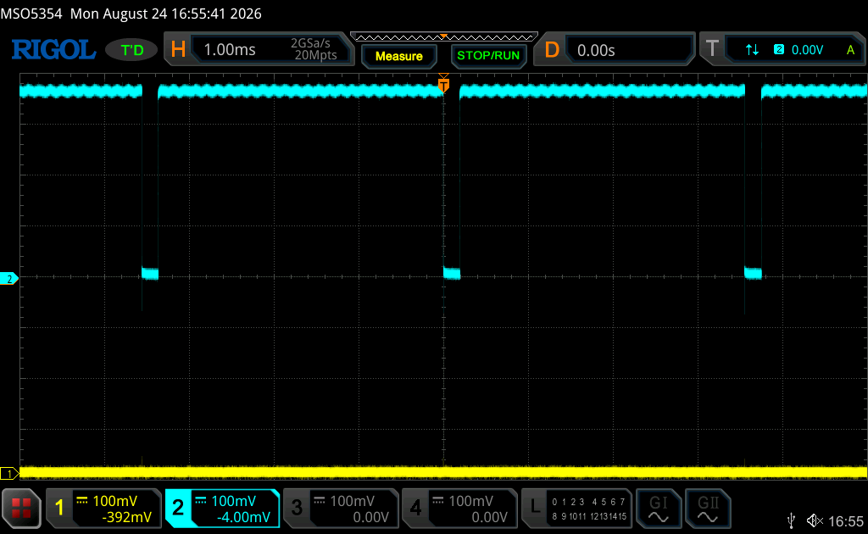Click the T'D trigger status badge
Screen dimensions: 868x534
131,50
